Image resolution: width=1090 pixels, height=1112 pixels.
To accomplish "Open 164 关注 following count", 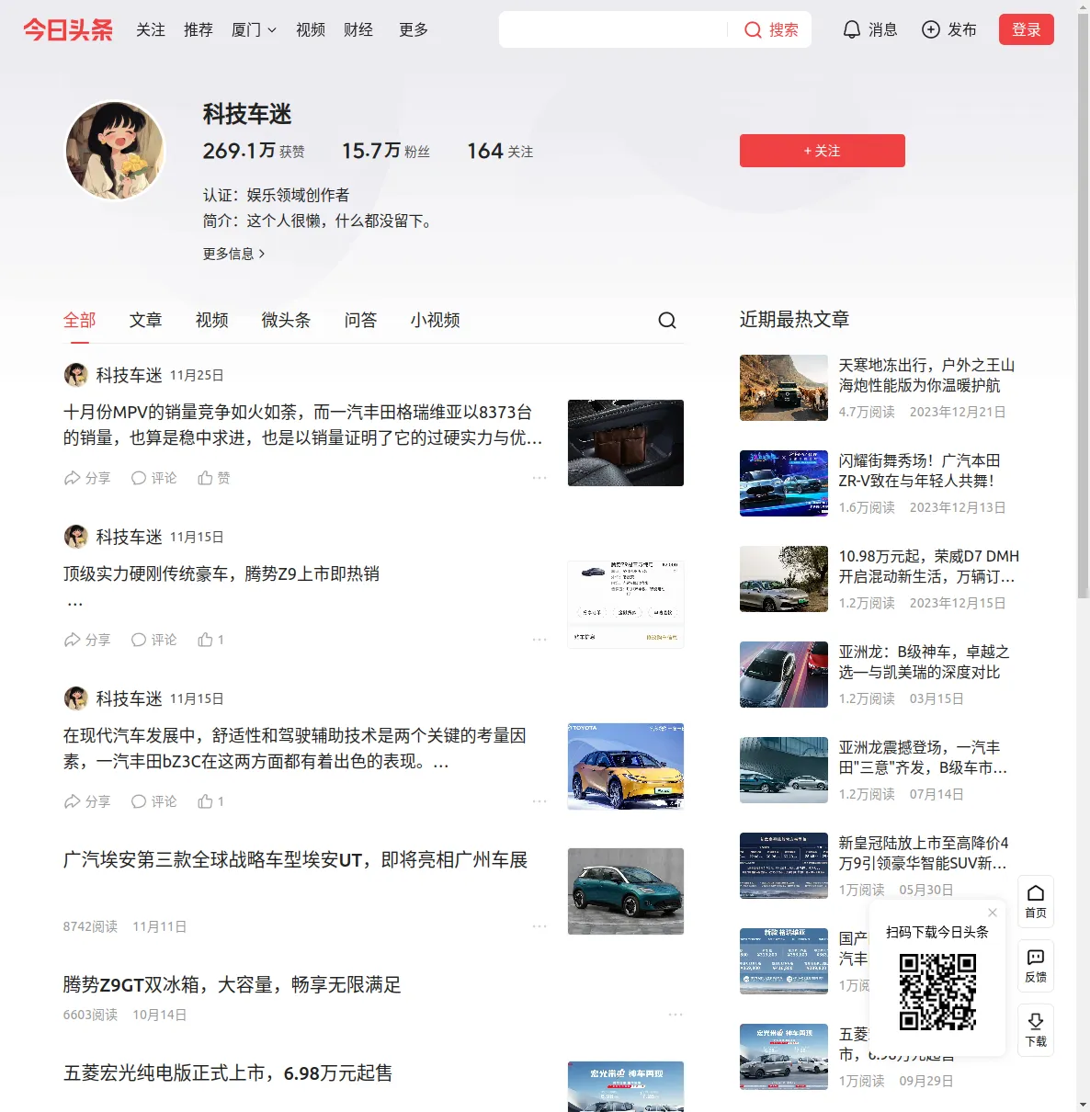I will (x=500, y=151).
